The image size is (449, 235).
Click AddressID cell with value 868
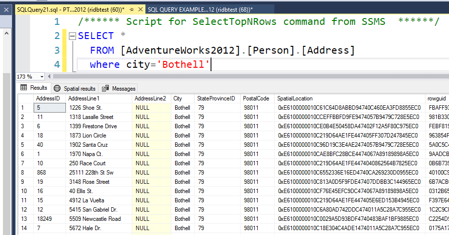pyautogui.click(x=50, y=173)
